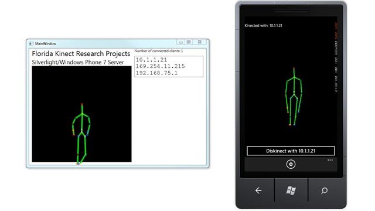Click the Number of connected clients label
The width and height of the screenshot is (375, 211).
click(x=159, y=51)
